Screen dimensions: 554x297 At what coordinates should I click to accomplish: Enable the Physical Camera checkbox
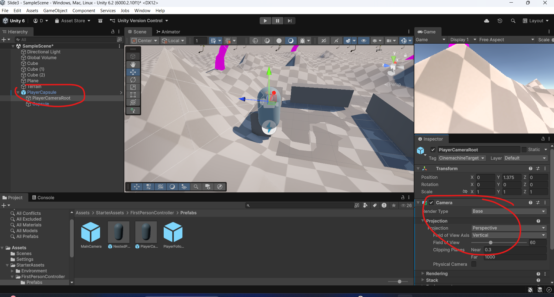click(x=474, y=264)
